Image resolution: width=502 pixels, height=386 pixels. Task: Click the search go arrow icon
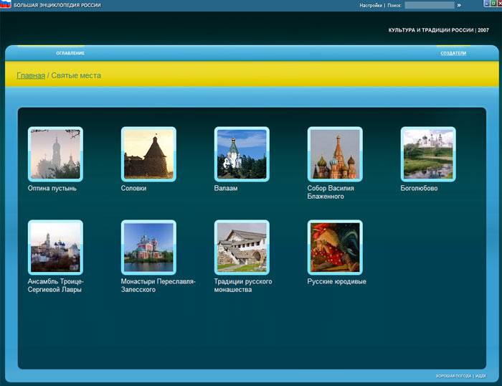pyautogui.click(x=459, y=5)
